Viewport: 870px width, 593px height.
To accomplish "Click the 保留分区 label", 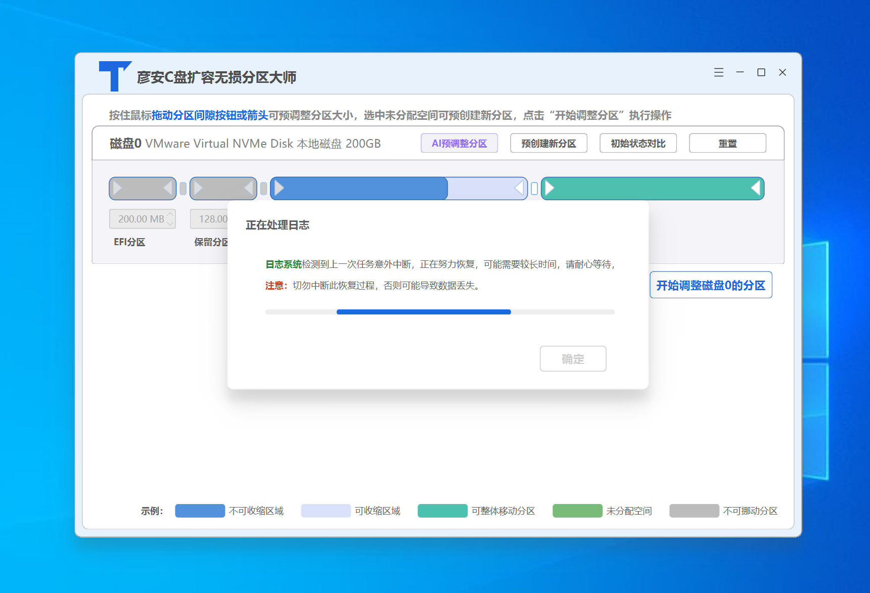I will tap(211, 242).
